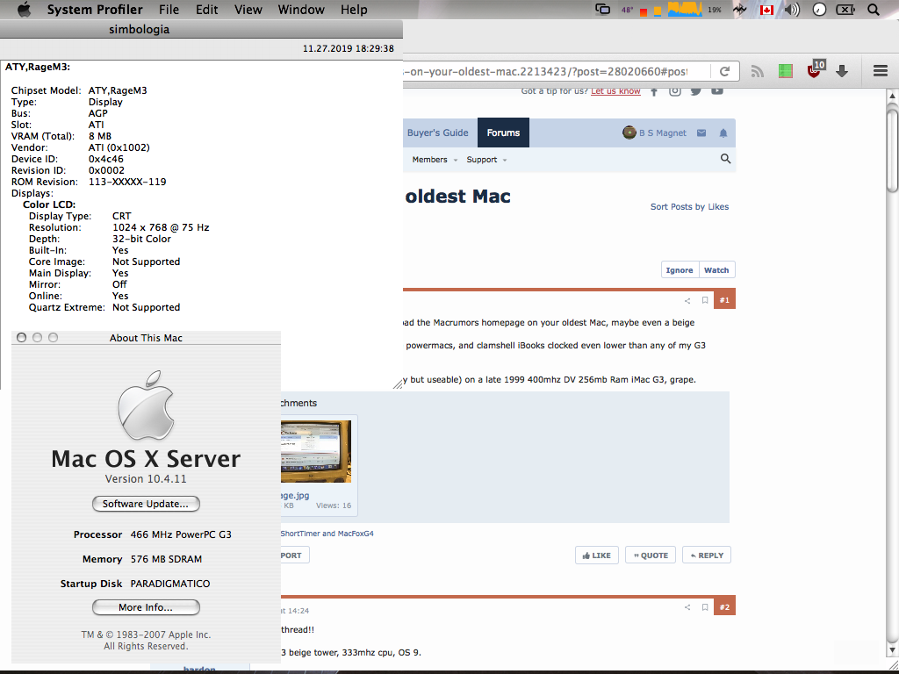The height and width of the screenshot is (674, 899).
Task: Open the attached image thumbnail
Action: [316, 452]
